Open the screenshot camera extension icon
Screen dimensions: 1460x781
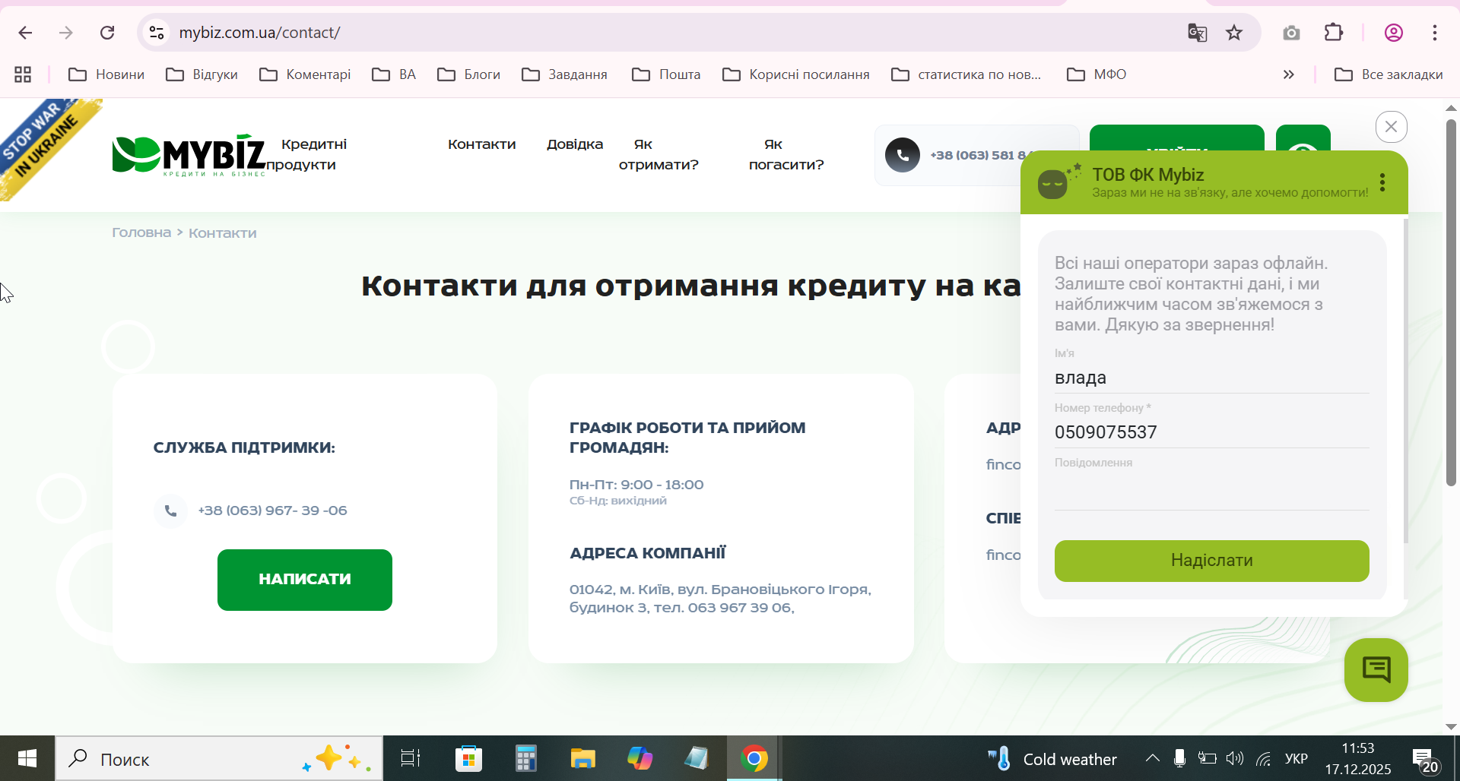[x=1291, y=33]
